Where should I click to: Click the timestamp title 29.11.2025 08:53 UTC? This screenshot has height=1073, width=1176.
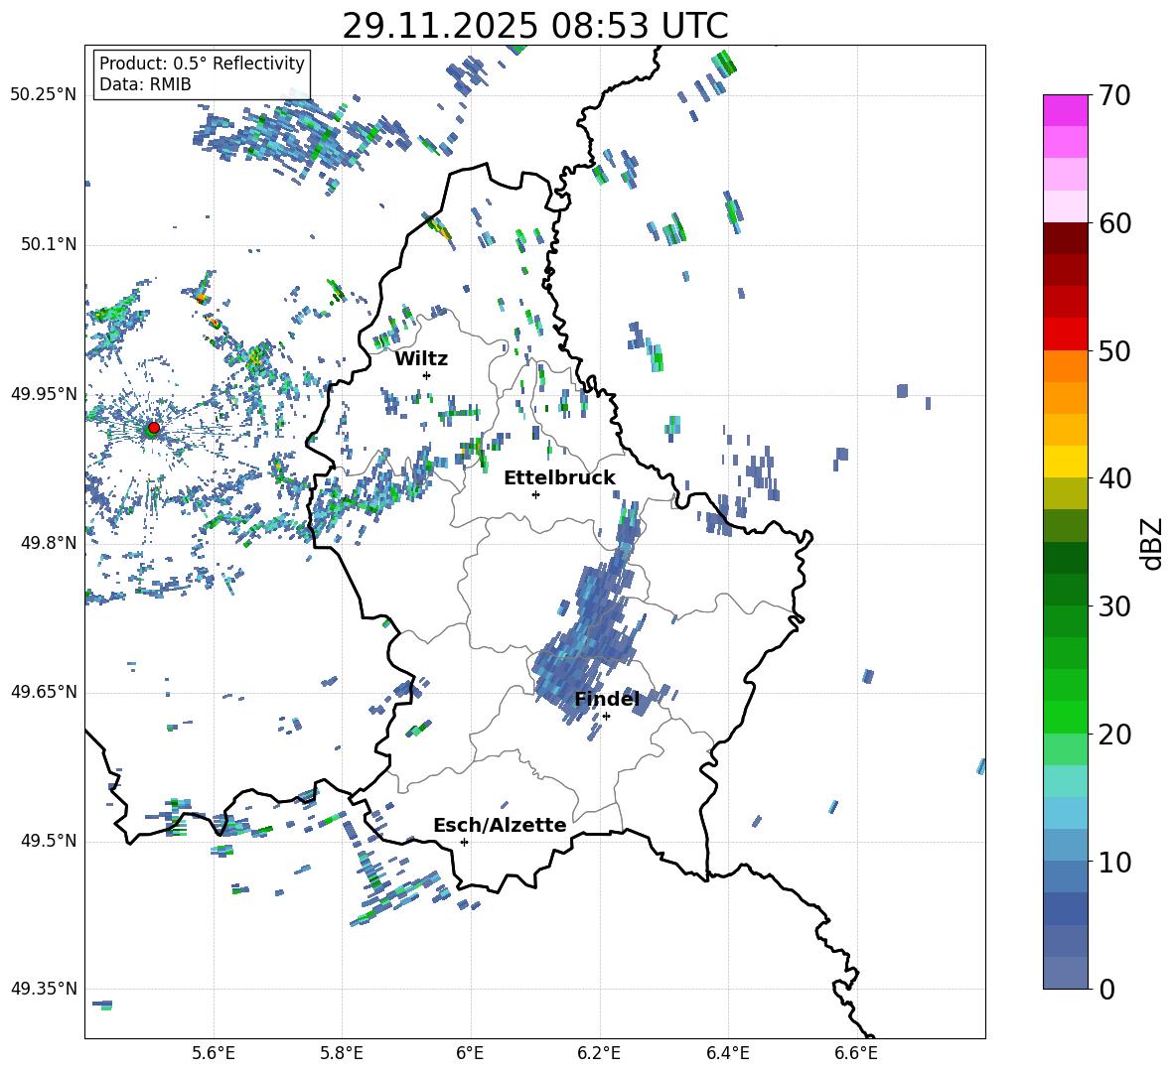click(x=534, y=27)
